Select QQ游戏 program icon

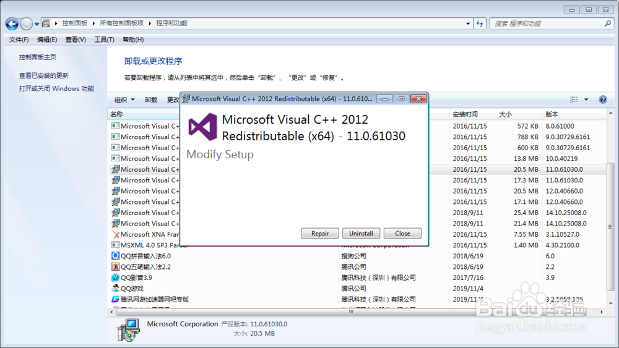pyautogui.click(x=115, y=289)
